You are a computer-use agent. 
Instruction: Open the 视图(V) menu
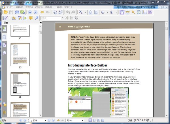pyautogui.click(x=29, y=7)
